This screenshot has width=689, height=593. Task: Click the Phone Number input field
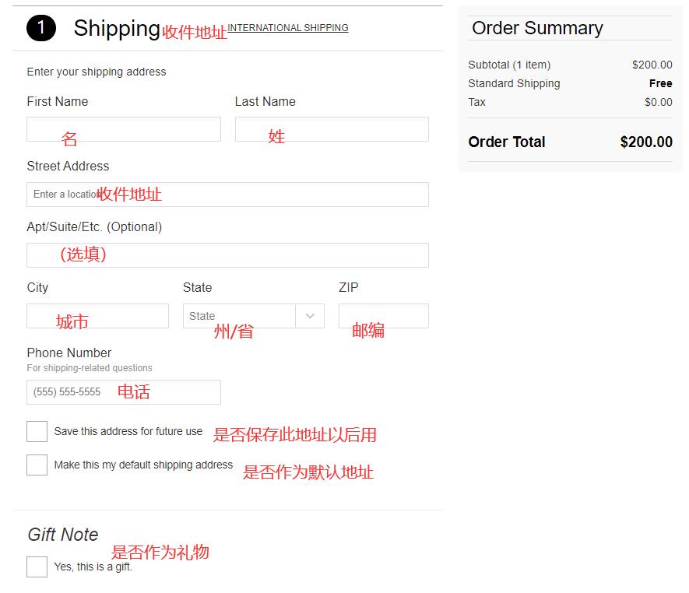[x=124, y=392]
